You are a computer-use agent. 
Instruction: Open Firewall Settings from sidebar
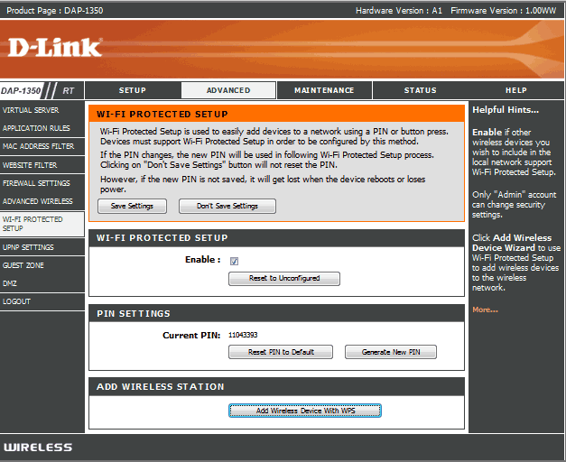click(35, 183)
